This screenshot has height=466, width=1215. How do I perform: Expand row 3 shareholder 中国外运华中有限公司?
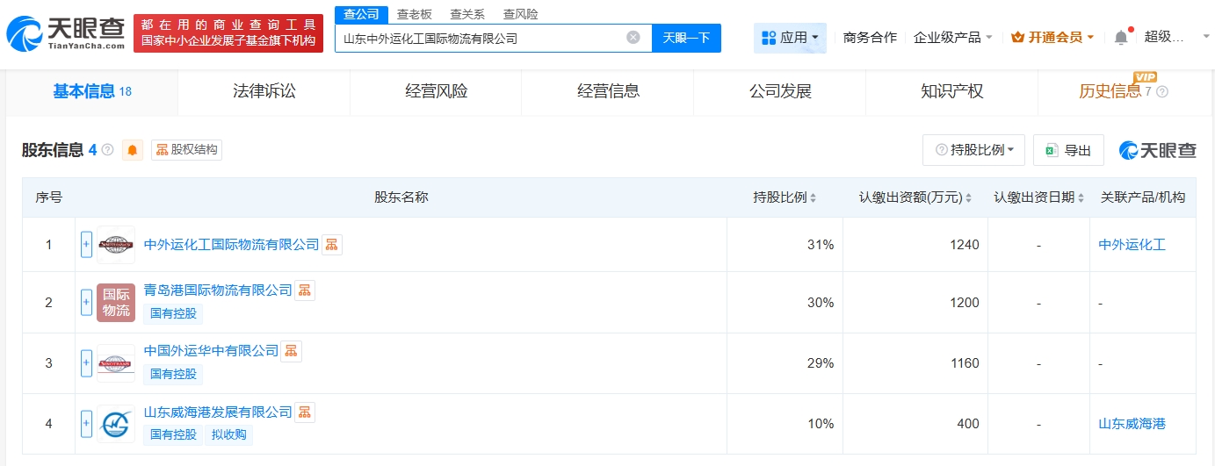(x=86, y=362)
